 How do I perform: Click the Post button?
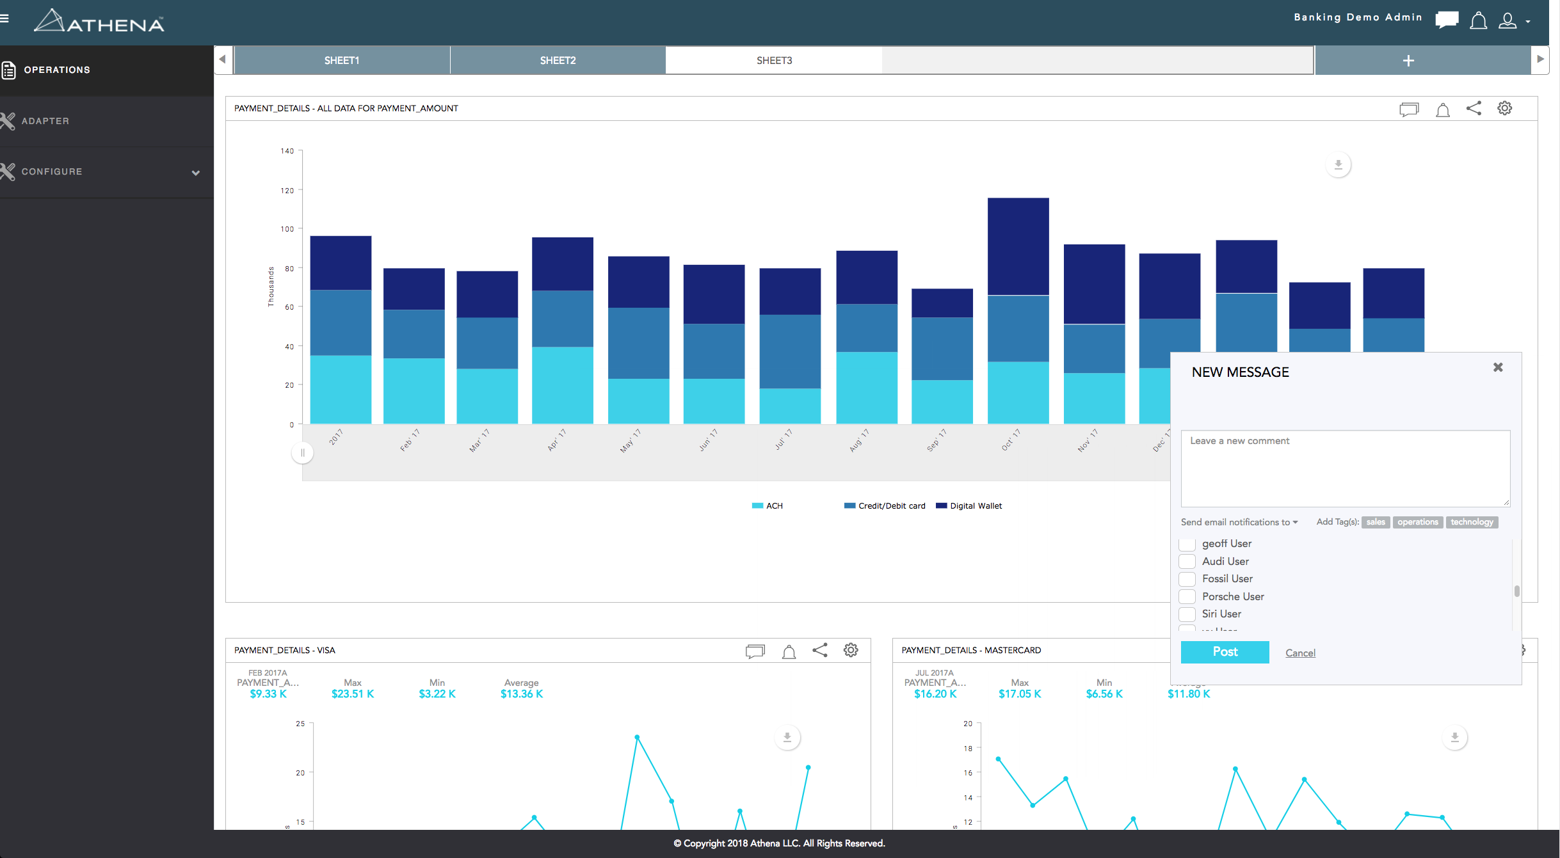1225,652
